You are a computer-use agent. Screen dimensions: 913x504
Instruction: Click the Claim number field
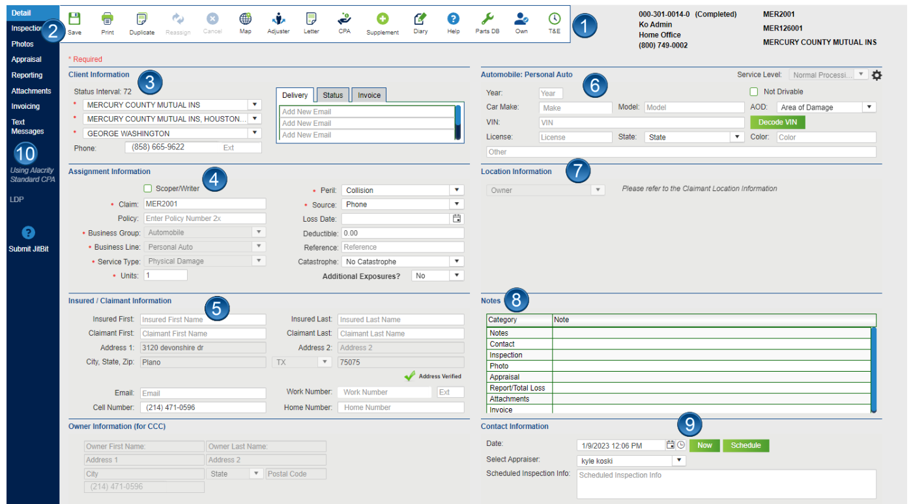coord(205,204)
